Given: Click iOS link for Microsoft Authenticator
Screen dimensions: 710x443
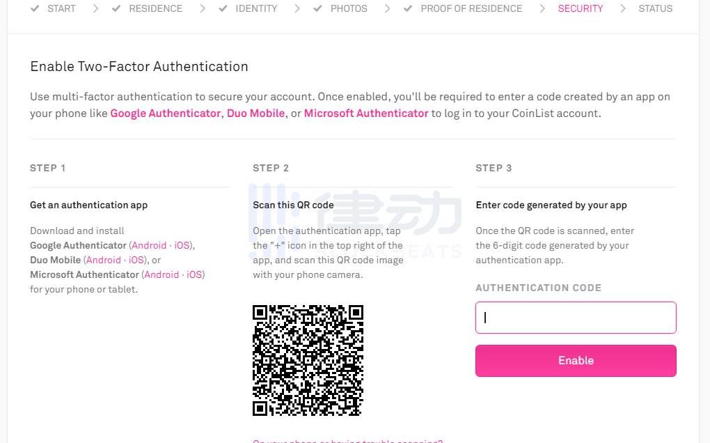Looking at the screenshot, I should click(x=194, y=275).
